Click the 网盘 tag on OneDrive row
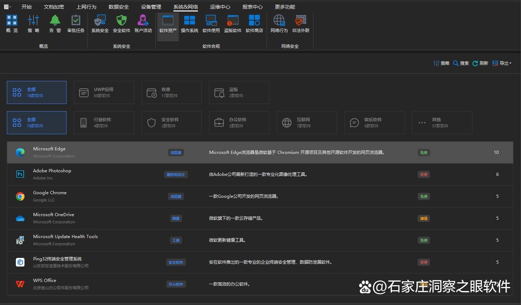521x305 pixels. 176,218
